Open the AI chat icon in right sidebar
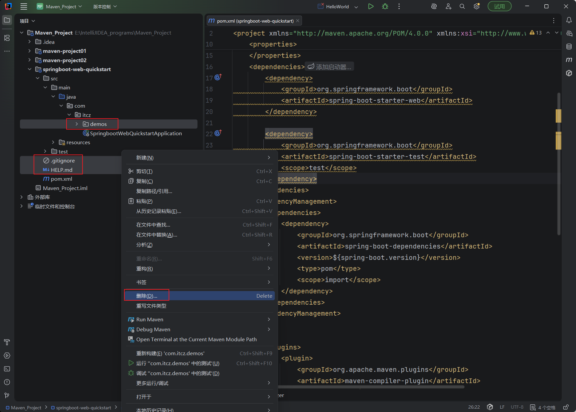Viewport: 576px width, 412px height. [569, 34]
